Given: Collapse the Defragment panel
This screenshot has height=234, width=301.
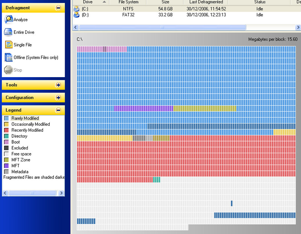Looking at the screenshot, I should point(58,8).
